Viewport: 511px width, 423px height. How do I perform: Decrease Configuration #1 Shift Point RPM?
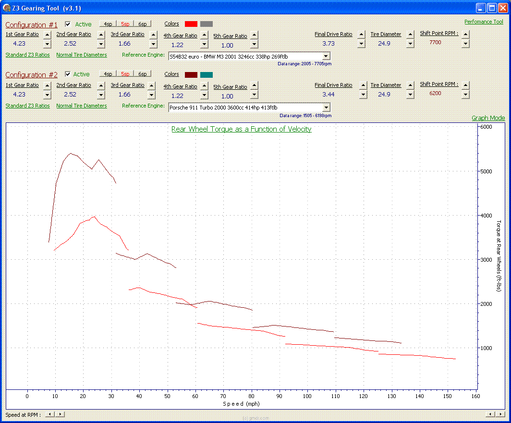tap(465, 44)
